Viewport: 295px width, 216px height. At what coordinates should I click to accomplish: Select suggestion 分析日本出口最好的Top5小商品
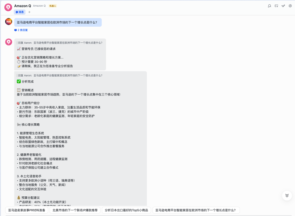(x=126, y=210)
